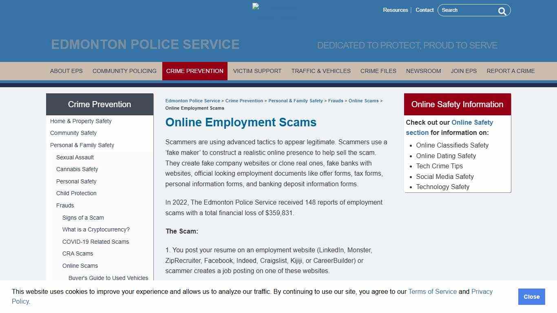Screen dimensions: 557x313
Task: Open the Crime Prevention menu item
Action: [x=195, y=71]
